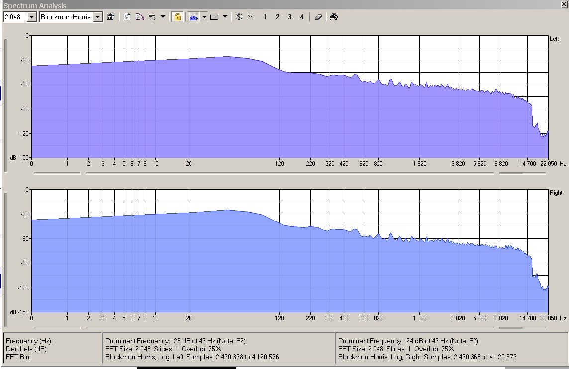
Task: Click the "Spectrum Analysis" window title
Action: 35,6
